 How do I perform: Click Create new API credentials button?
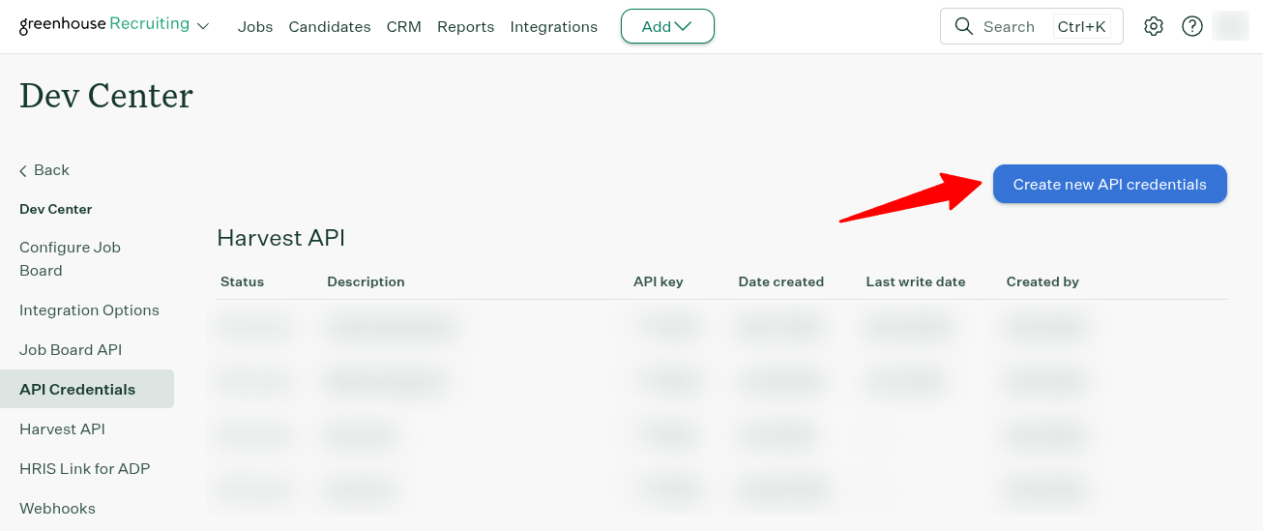tap(1110, 184)
